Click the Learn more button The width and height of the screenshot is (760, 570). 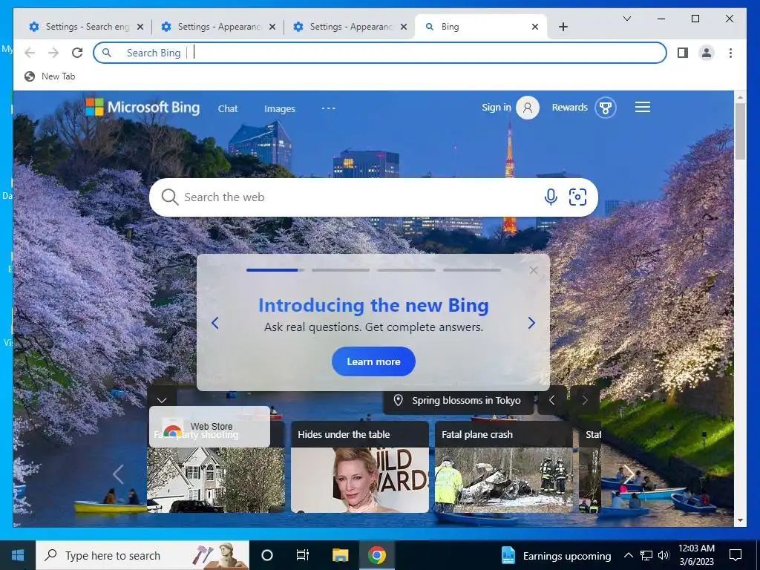click(x=373, y=361)
